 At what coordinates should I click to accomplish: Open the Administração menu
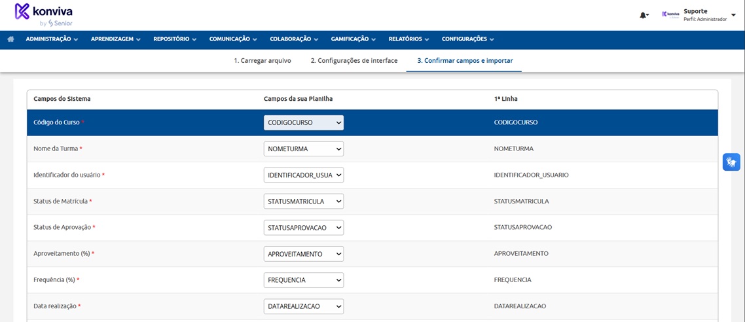(x=52, y=39)
